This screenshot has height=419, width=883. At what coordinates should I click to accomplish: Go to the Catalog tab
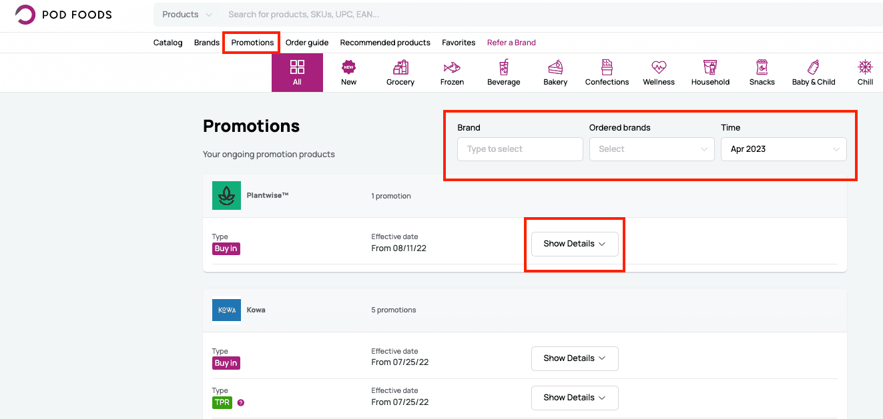[x=168, y=43]
